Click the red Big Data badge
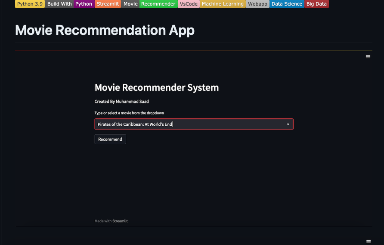384x245 pixels. point(316,4)
